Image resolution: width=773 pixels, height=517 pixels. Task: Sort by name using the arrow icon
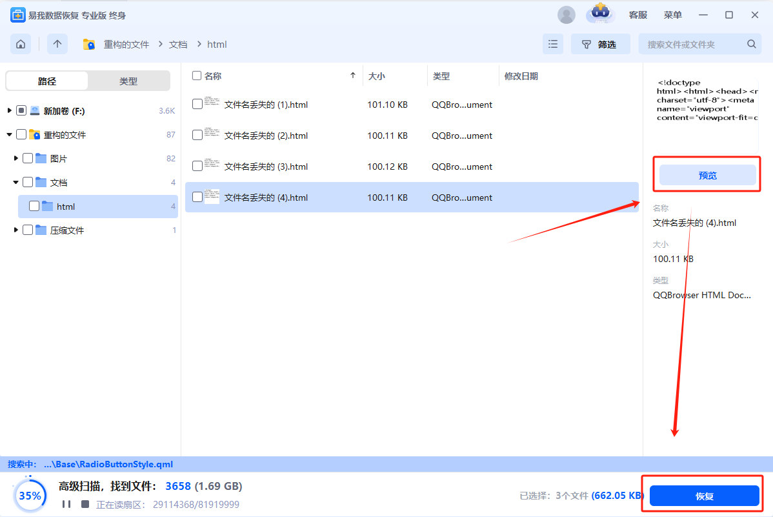coord(353,76)
